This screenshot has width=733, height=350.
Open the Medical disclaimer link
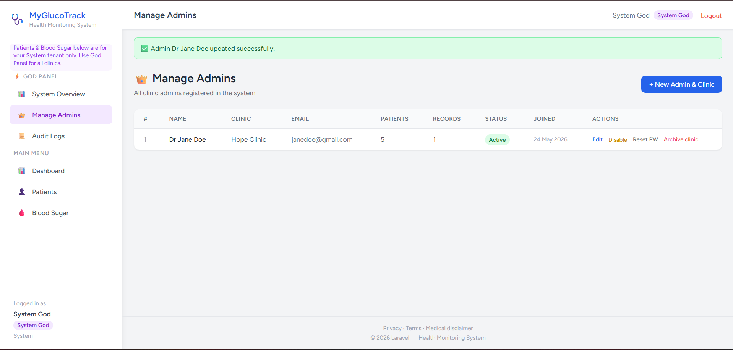pyautogui.click(x=449, y=328)
